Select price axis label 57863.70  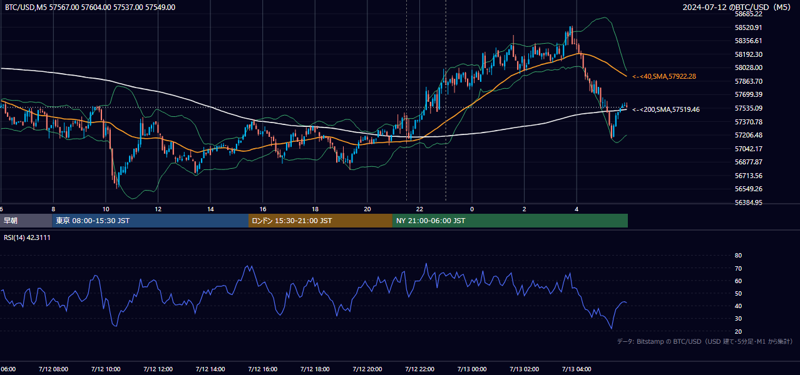click(x=748, y=81)
